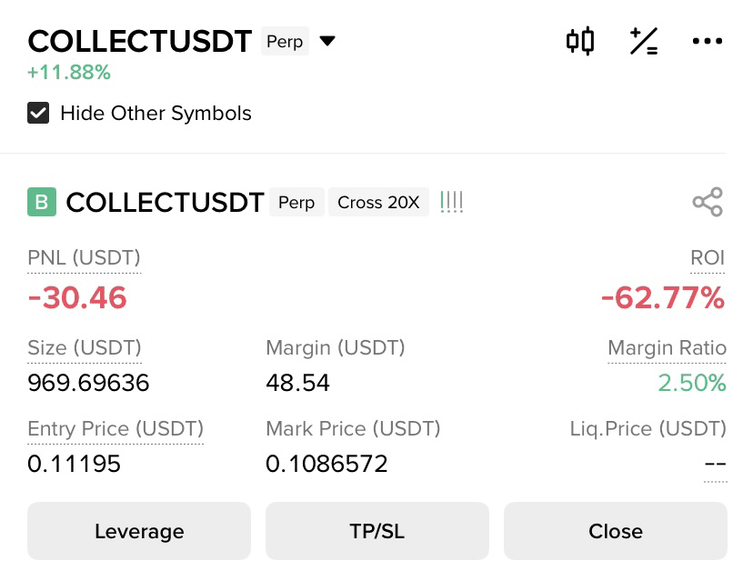
Task: Open the Cross 20X margin mode selector
Action: [378, 202]
